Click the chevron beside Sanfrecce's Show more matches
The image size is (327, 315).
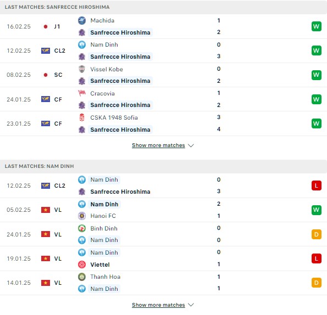point(191,145)
